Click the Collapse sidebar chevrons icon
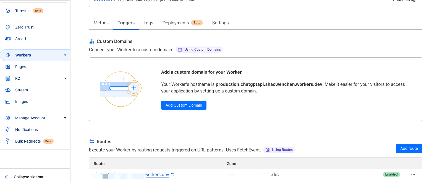This screenshot has width=432, height=183. click(x=7, y=177)
